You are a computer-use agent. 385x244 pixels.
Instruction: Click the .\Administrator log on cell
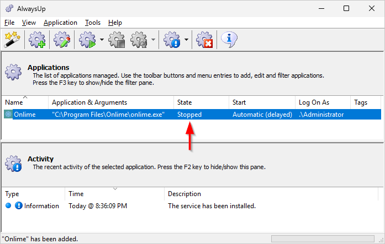click(321, 115)
